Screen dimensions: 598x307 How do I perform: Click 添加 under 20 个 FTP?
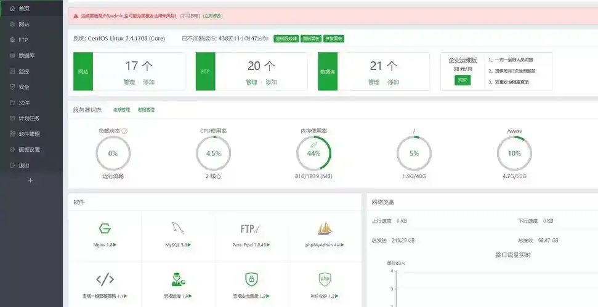(271, 82)
